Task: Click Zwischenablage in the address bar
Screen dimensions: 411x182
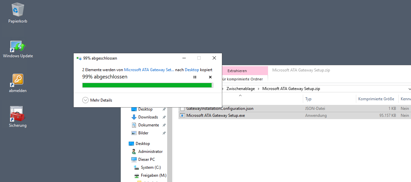Action: click(x=241, y=89)
